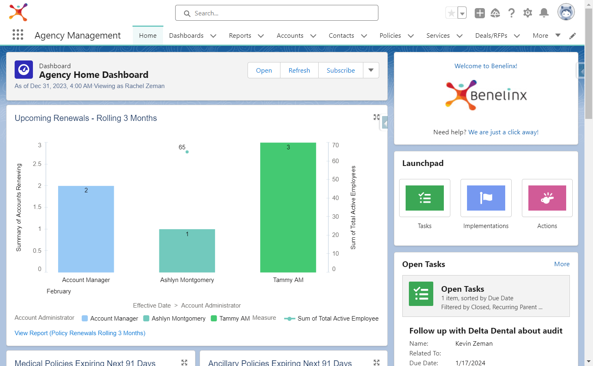This screenshot has height=366, width=593.
Task: Subscribe to the dashboard
Action: tap(341, 70)
